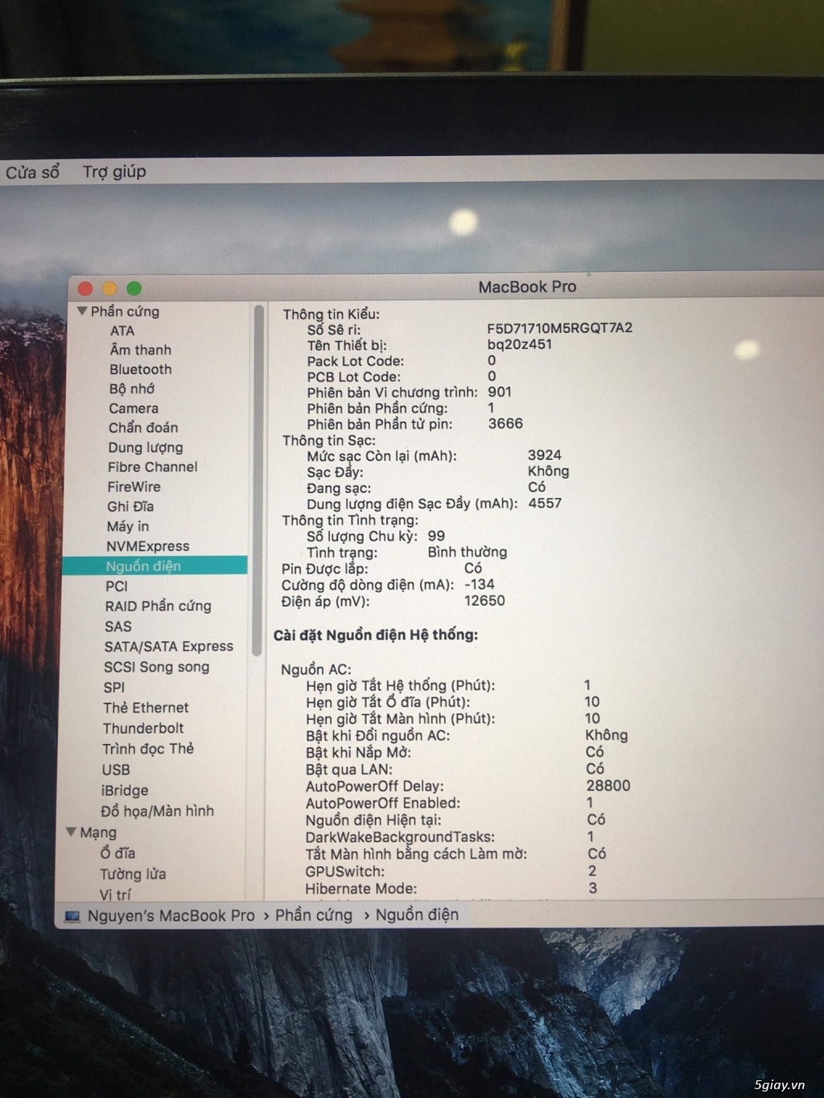Click the GPUSwitch label
Screen dimensions: 824x1098
tap(345, 871)
